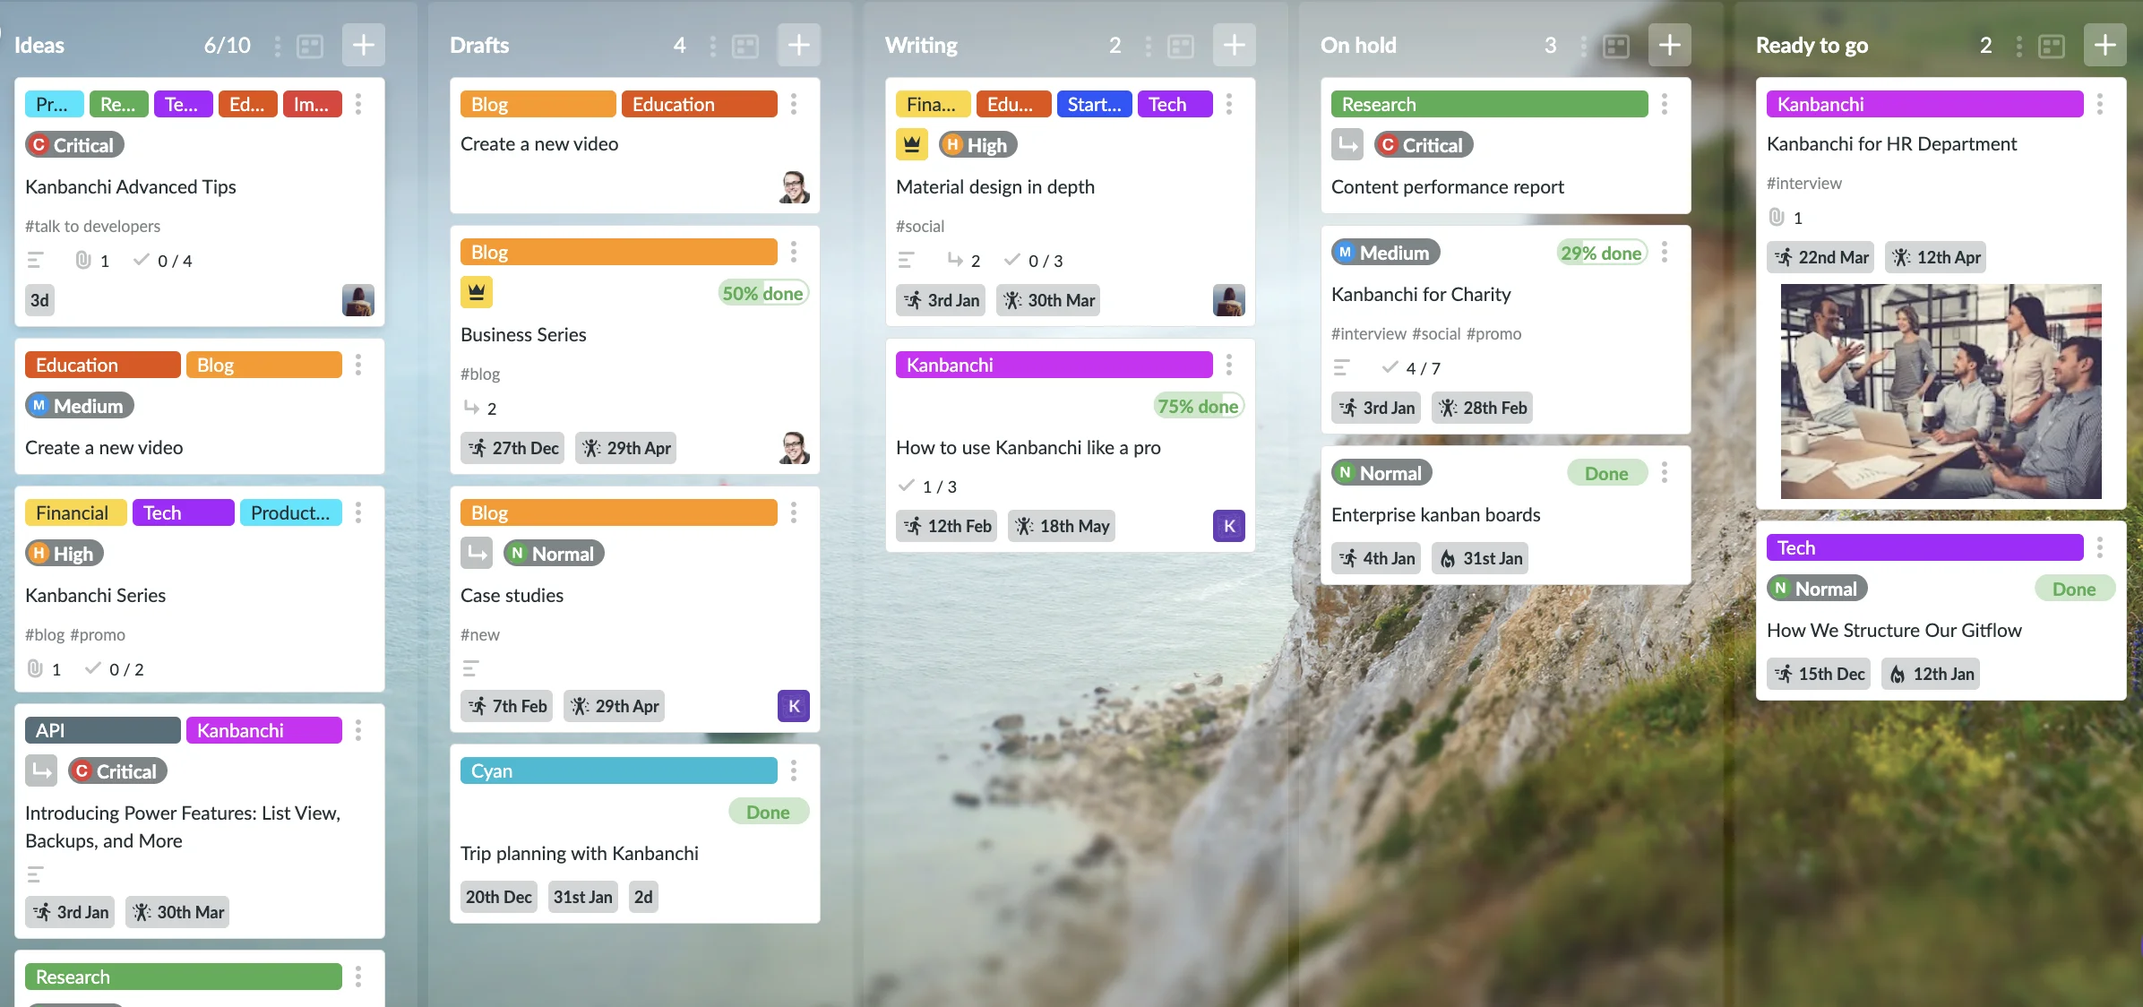Select the Ready to go column tab
Viewport: 2143px width, 1007px height.
pyautogui.click(x=1812, y=44)
